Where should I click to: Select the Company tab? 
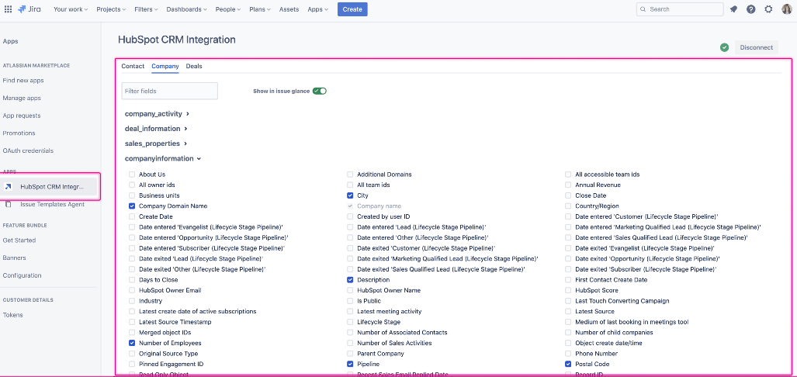point(165,66)
